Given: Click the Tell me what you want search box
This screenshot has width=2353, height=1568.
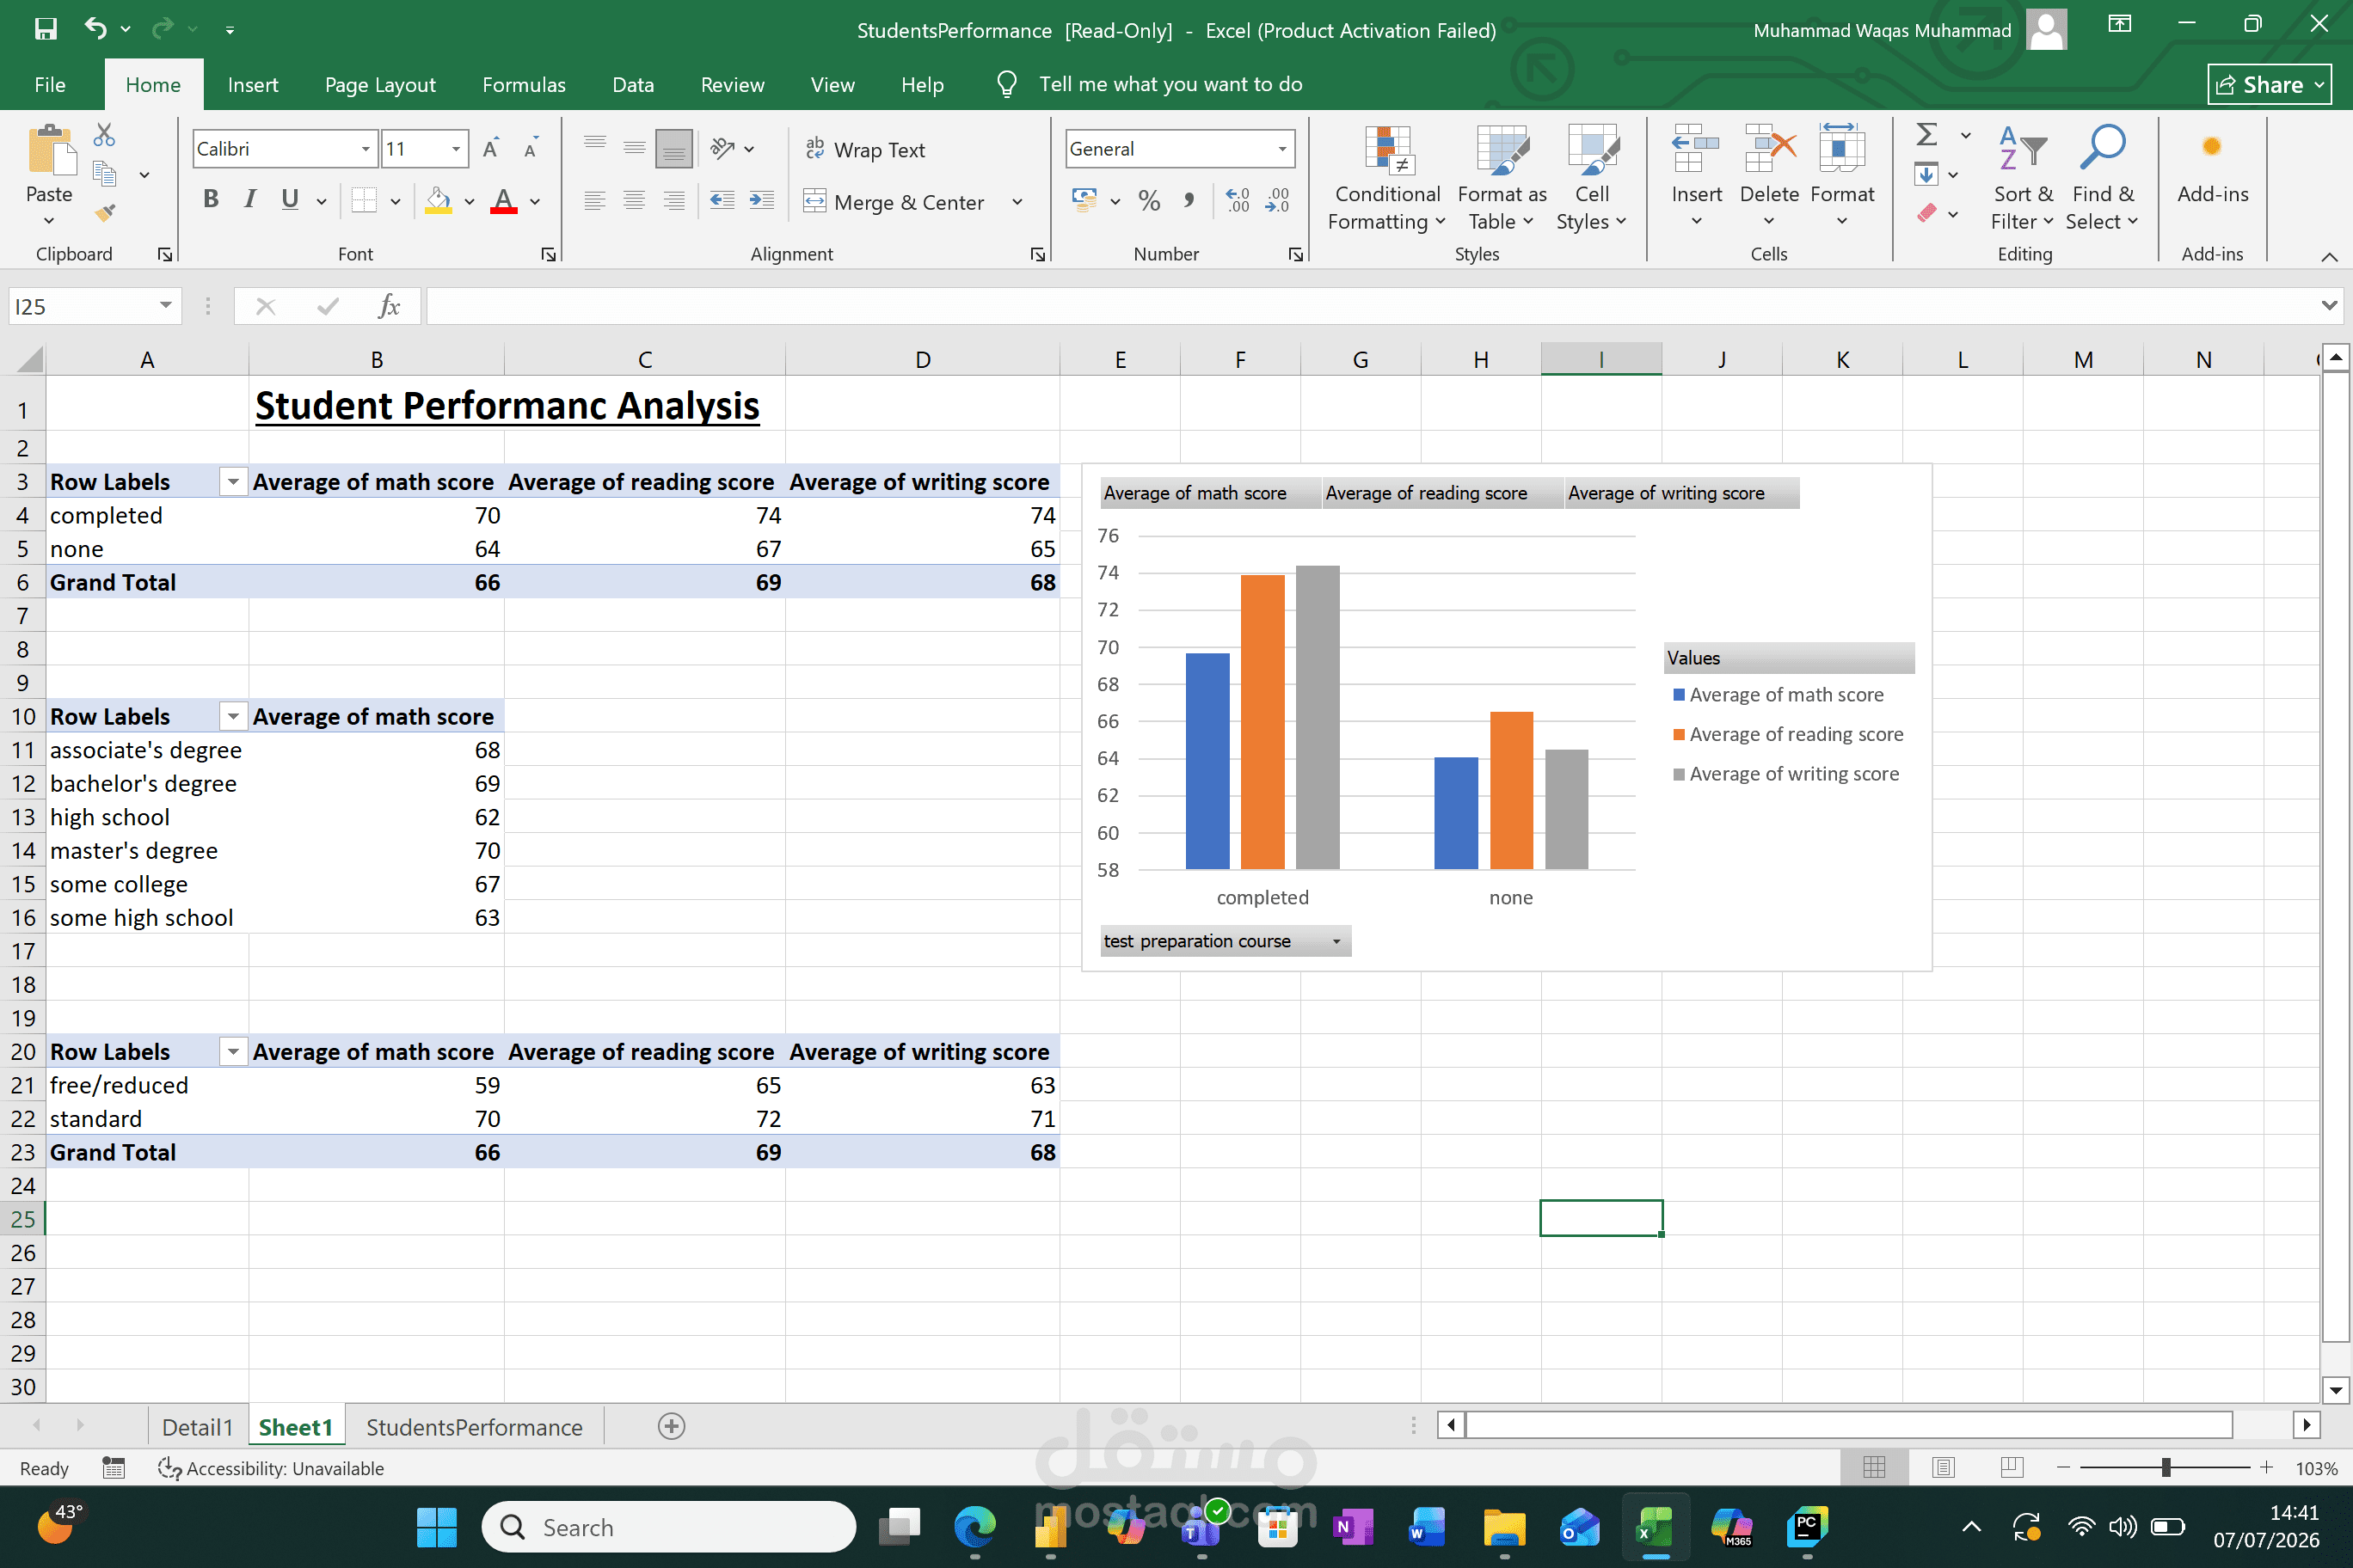Looking at the screenshot, I should [x=1170, y=84].
